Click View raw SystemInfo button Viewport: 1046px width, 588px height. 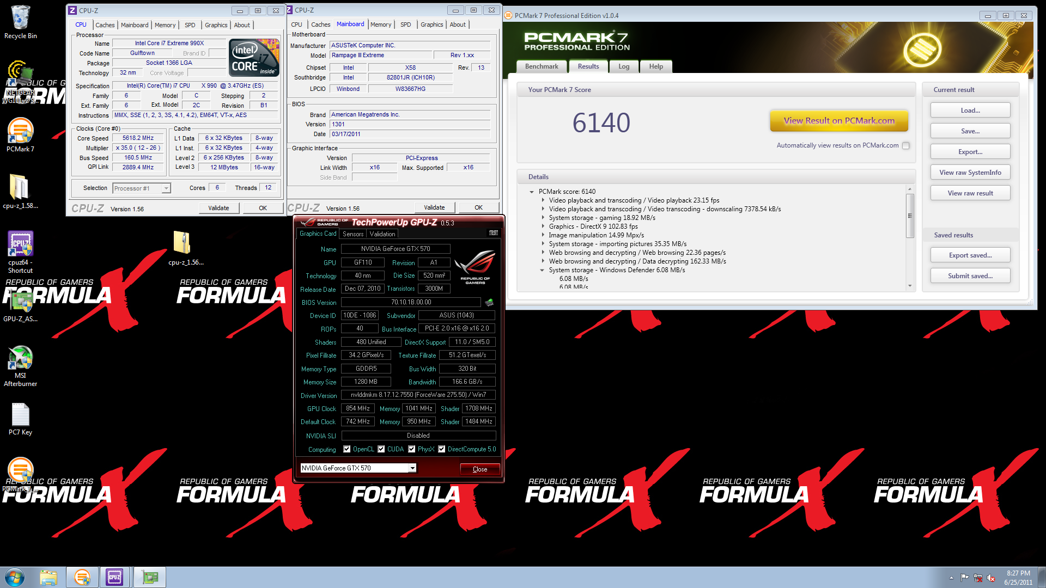(970, 173)
